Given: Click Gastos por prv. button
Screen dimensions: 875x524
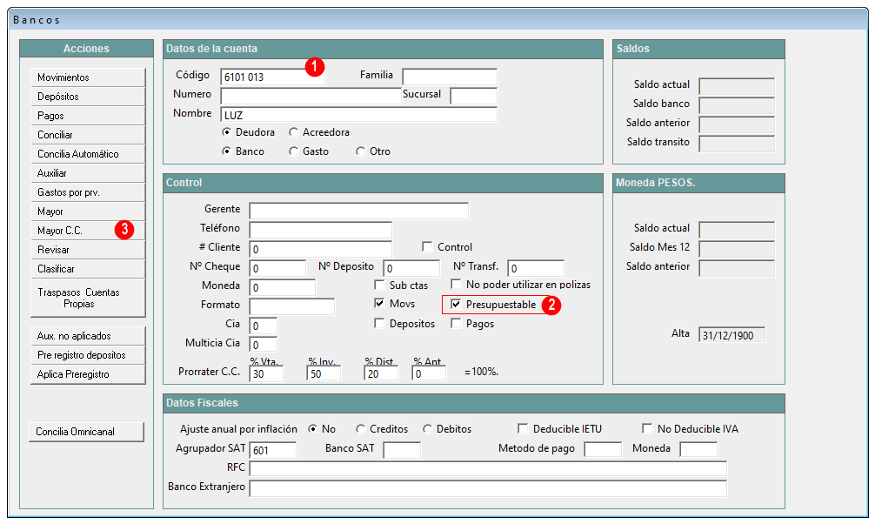Looking at the screenshot, I should click(x=88, y=192).
